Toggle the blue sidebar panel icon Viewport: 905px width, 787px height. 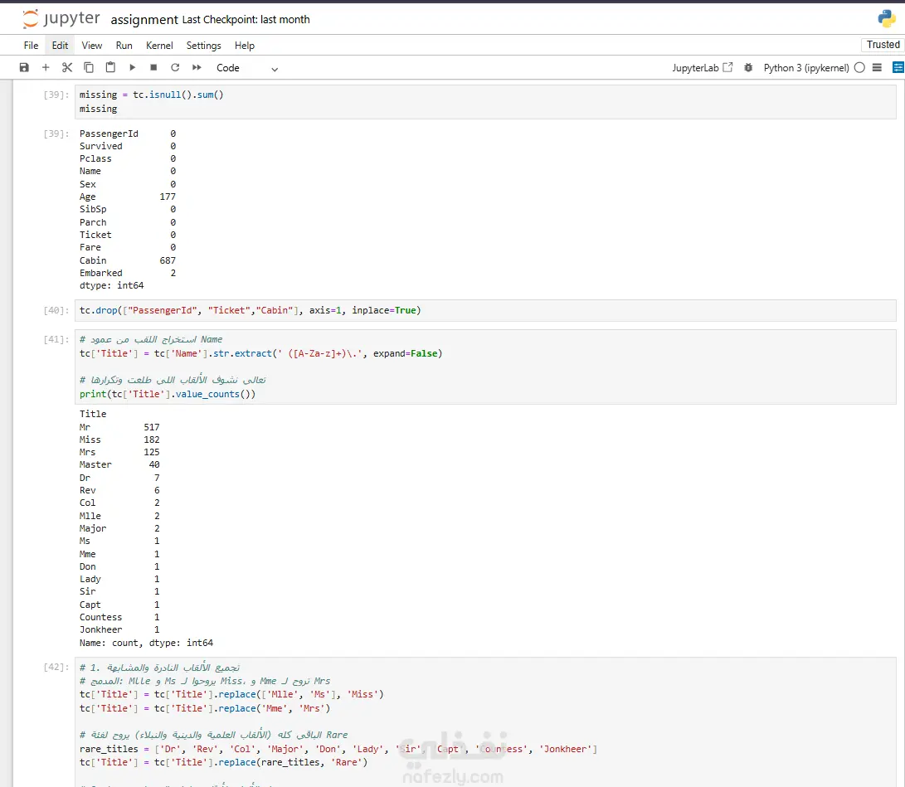pos(898,67)
